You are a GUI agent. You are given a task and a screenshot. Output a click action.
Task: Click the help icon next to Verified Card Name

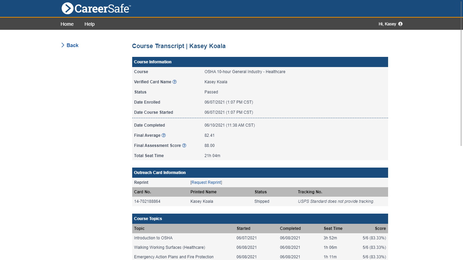tap(175, 82)
